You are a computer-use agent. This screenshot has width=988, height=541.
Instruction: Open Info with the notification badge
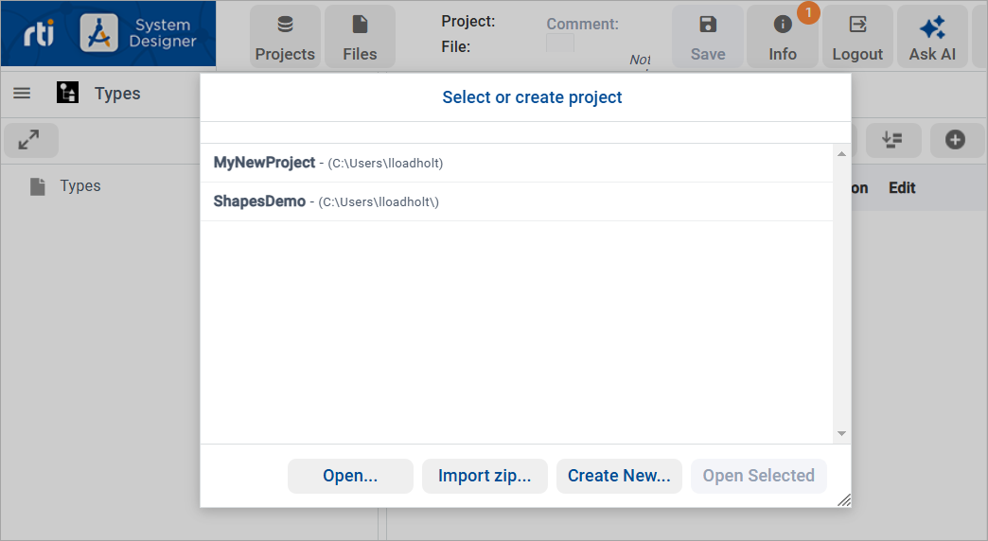[x=783, y=37]
